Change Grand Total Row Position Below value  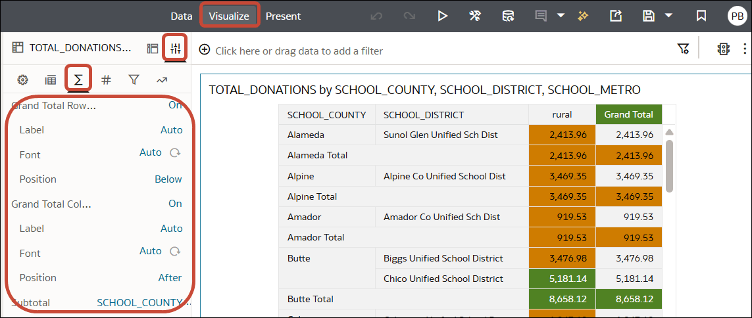[x=168, y=179]
